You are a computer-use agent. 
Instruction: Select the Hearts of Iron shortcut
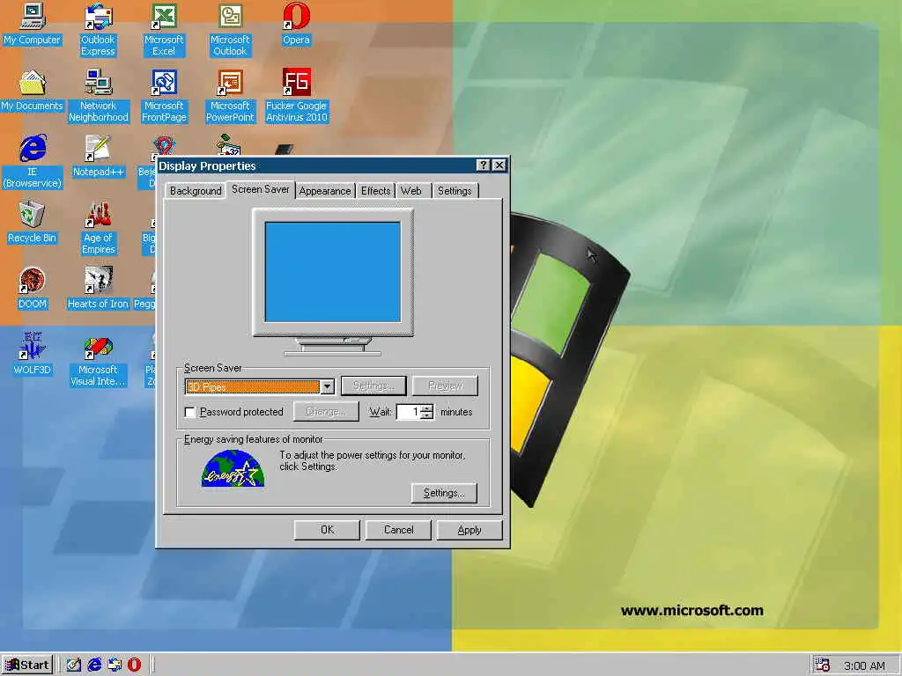pos(99,289)
